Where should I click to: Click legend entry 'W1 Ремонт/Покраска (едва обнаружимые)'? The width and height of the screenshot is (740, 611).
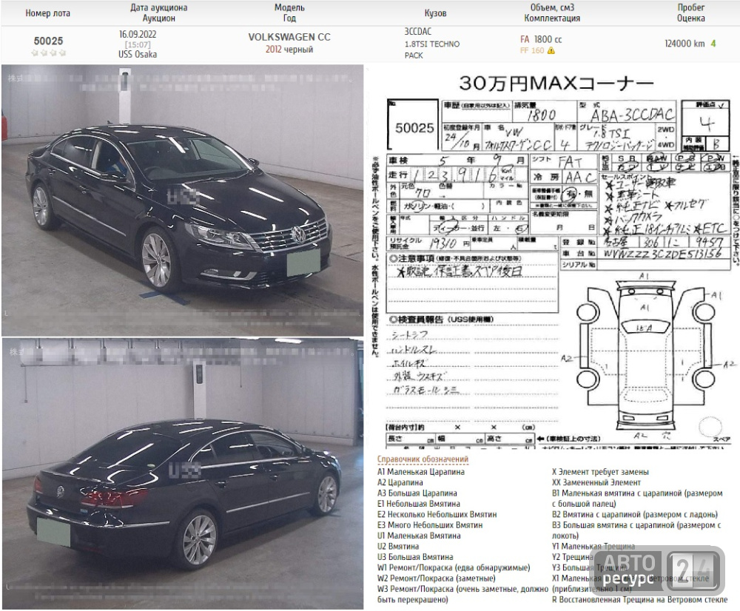(454, 567)
